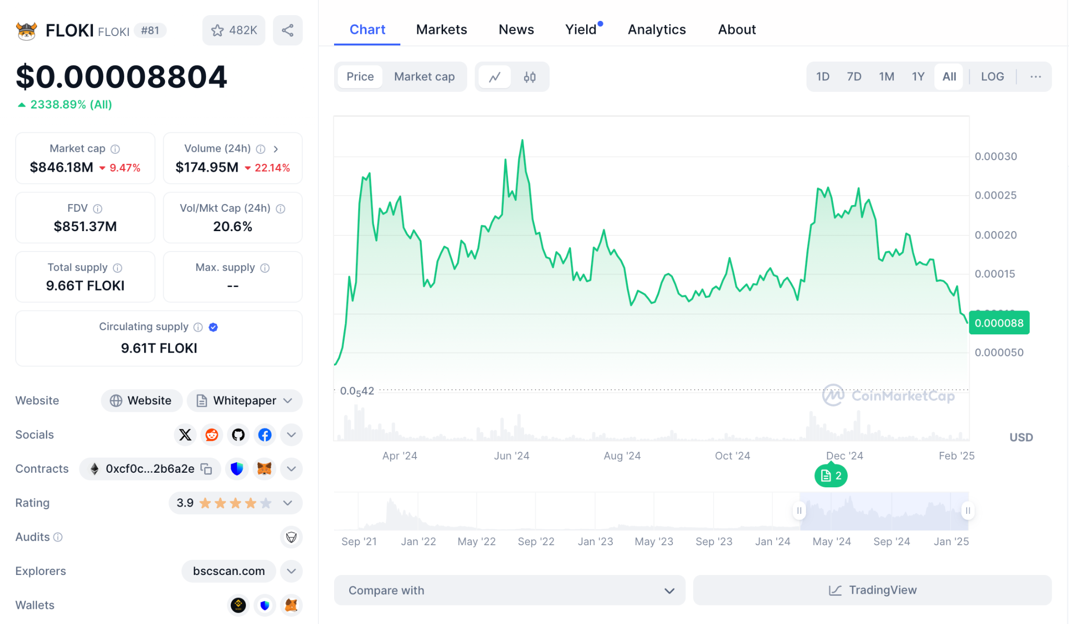1069x624 pixels.
Task: Set chart range to 1Y
Action: click(x=918, y=77)
